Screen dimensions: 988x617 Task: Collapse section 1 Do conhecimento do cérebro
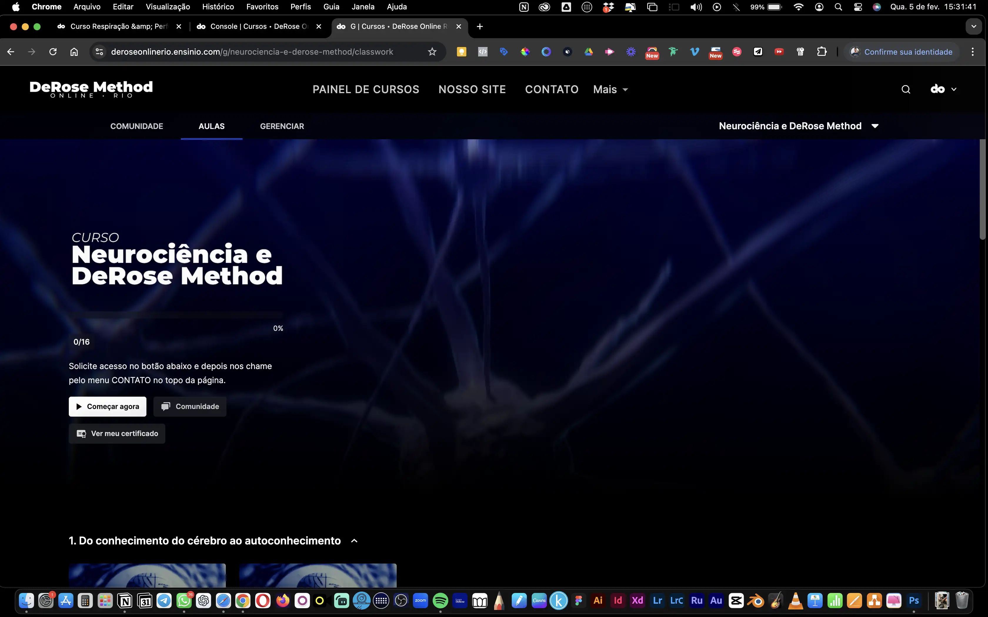(x=354, y=541)
